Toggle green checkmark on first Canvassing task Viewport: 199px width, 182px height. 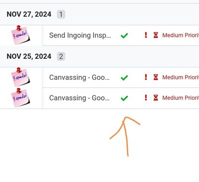pyautogui.click(x=124, y=78)
